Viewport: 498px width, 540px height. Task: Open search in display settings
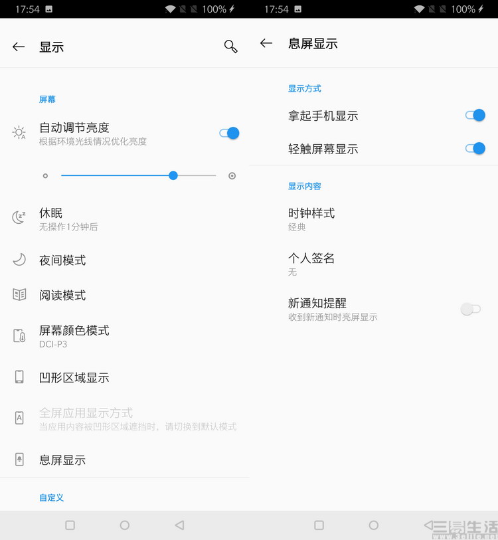[x=230, y=46]
